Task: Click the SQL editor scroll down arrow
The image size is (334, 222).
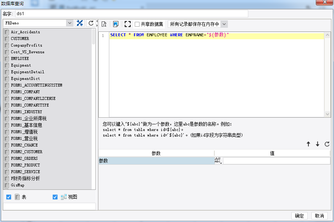Action: pyautogui.click(x=327, y=114)
